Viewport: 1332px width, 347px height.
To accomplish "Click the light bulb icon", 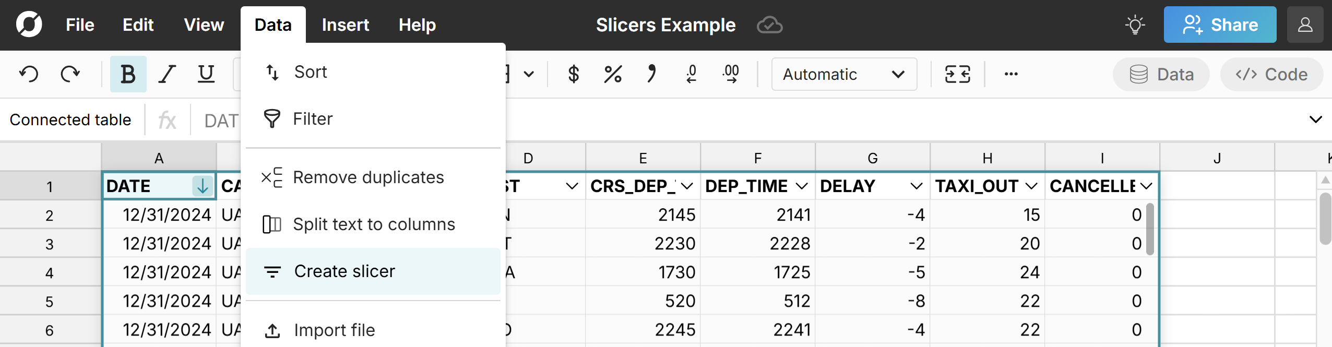I will (x=1135, y=25).
